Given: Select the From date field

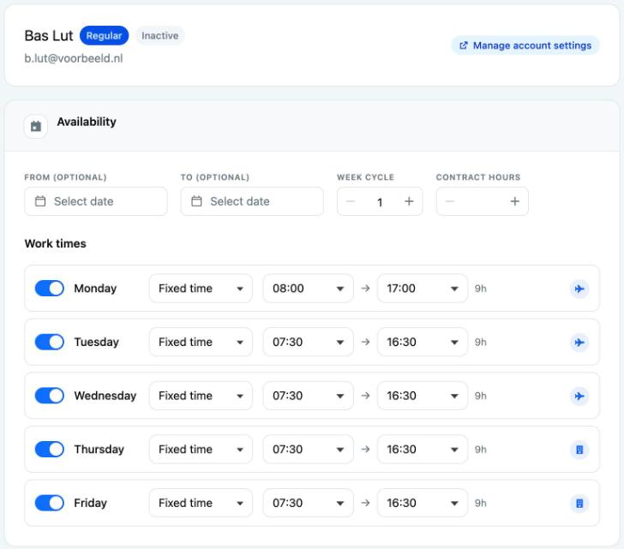Looking at the screenshot, I should [96, 201].
